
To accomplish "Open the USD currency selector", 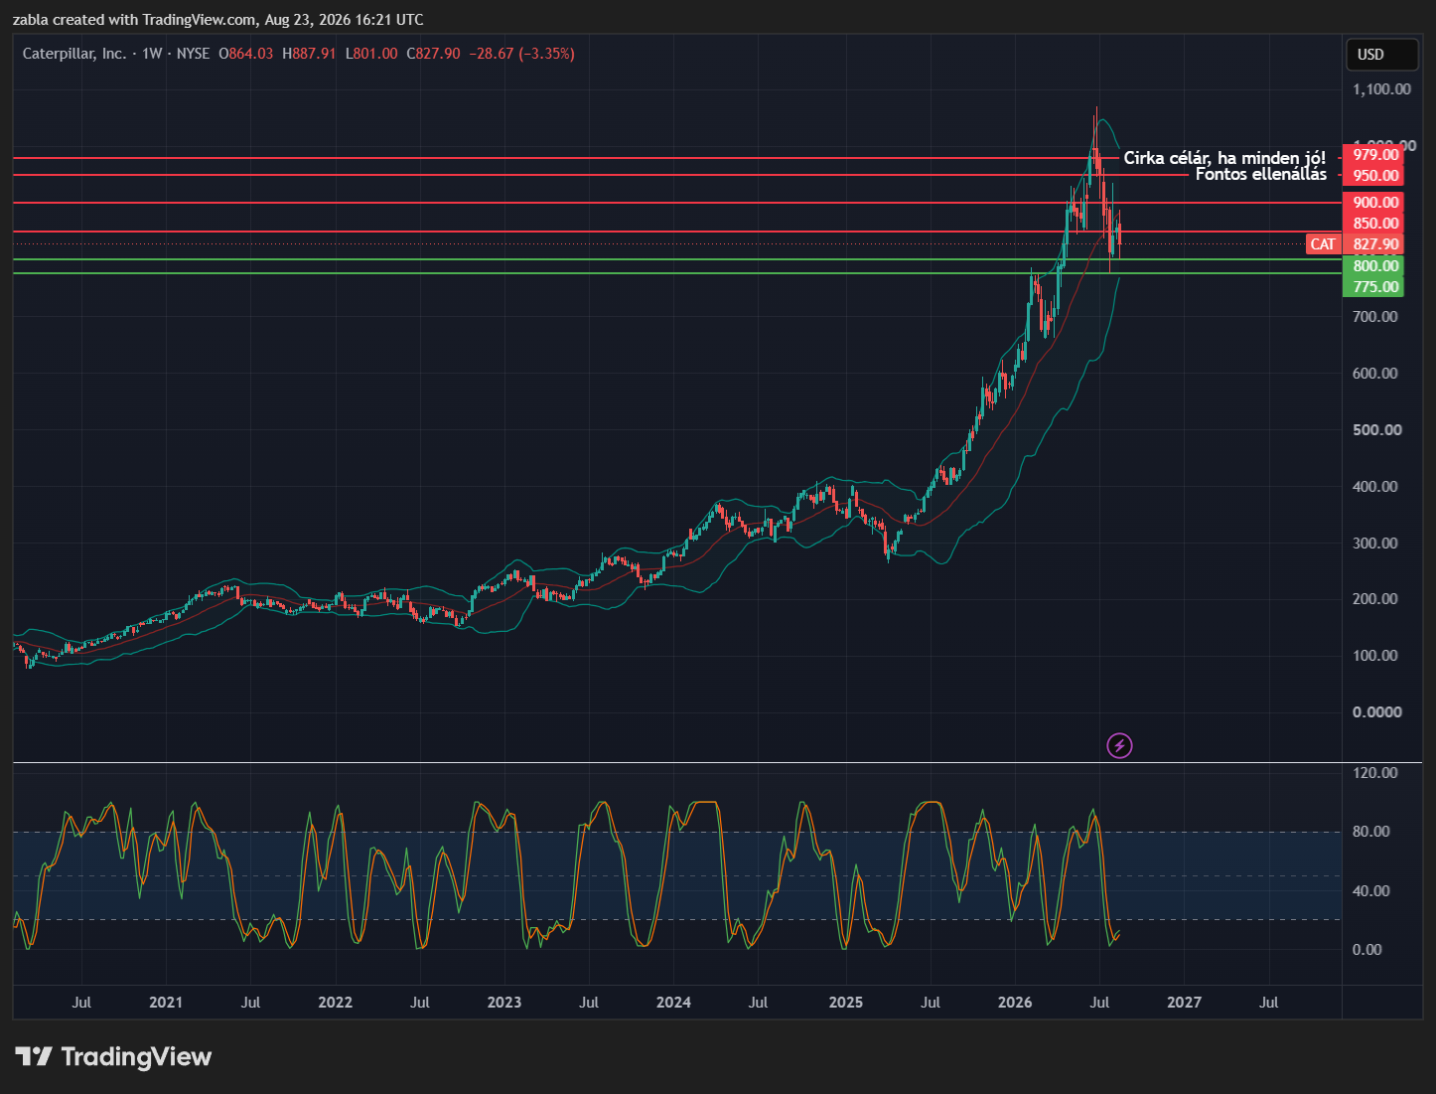I will click(x=1381, y=55).
